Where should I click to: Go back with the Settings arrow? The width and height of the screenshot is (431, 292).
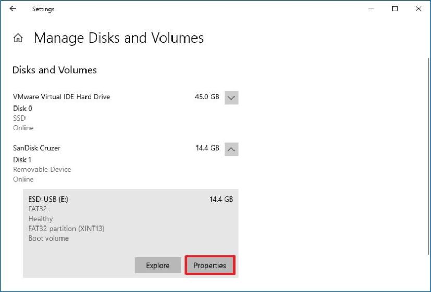(x=13, y=9)
